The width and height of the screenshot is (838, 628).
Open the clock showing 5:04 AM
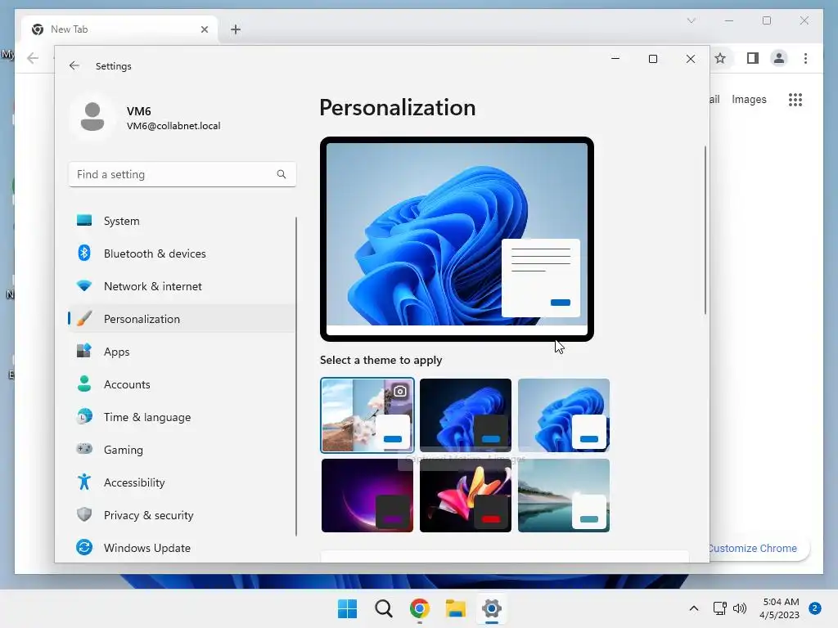[x=780, y=608]
